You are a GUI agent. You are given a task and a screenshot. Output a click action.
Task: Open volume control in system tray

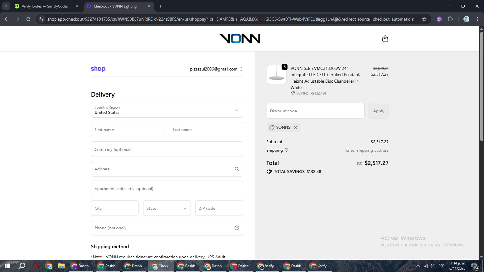pos(432,266)
